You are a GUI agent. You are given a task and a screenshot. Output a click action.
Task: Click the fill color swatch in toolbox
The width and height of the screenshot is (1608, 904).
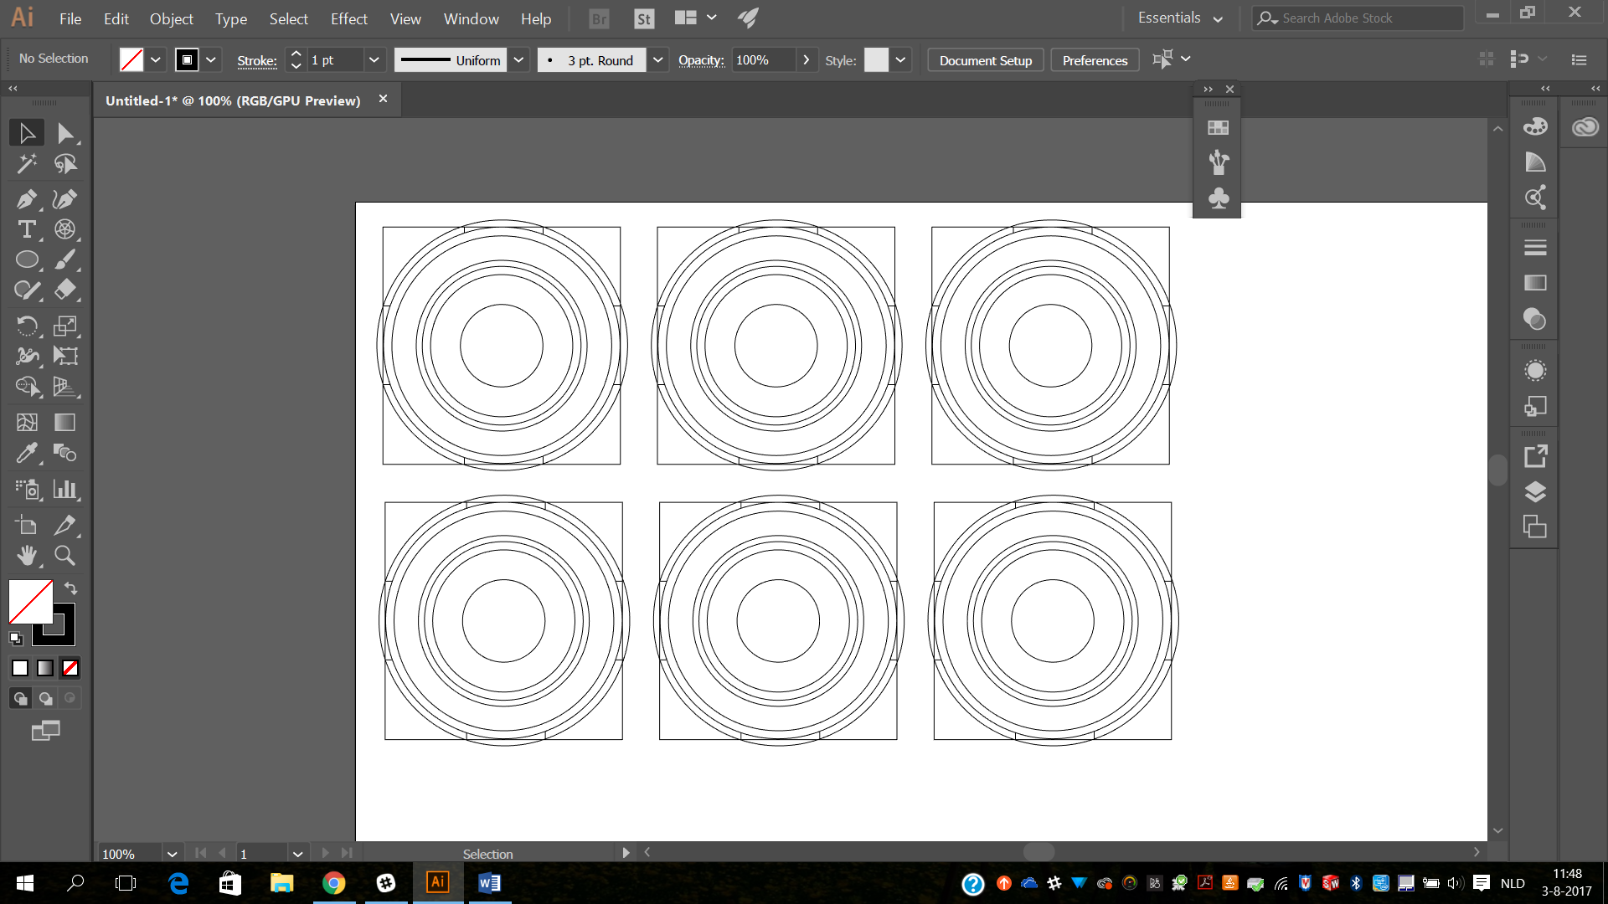coord(28,601)
